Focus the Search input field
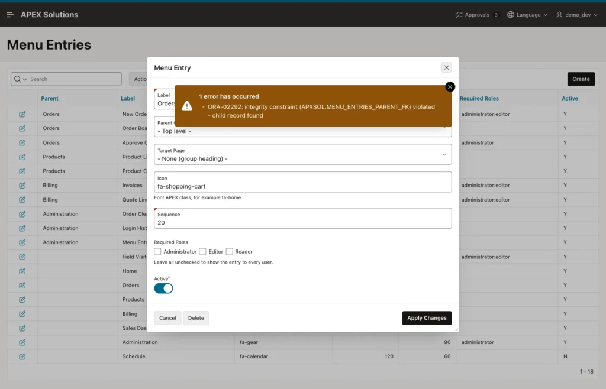The height and width of the screenshot is (389, 606). (75, 79)
